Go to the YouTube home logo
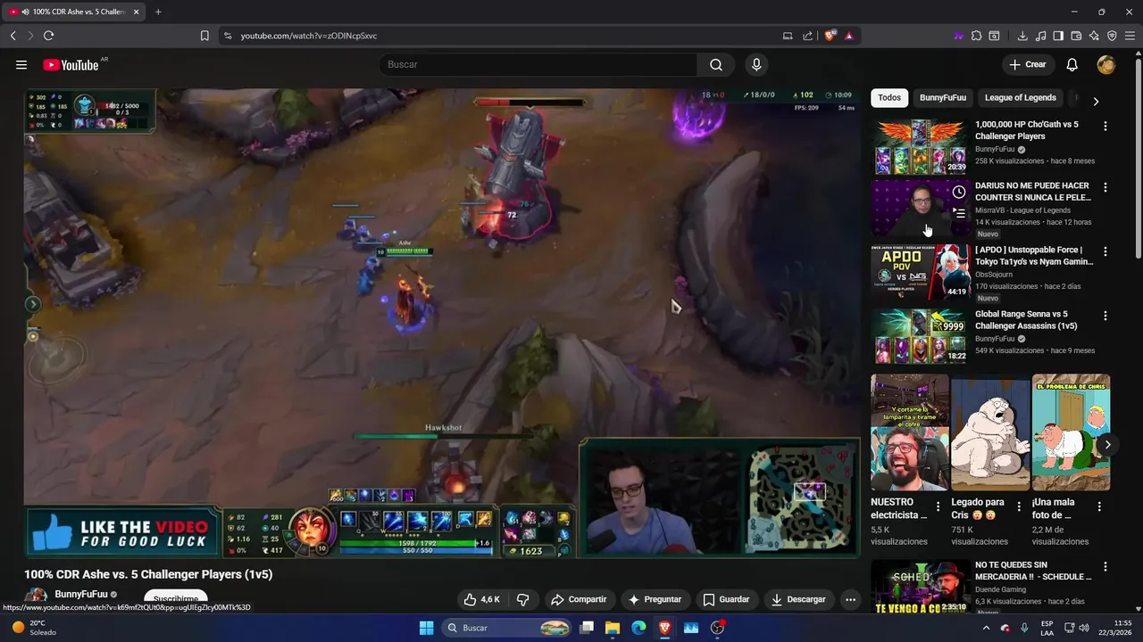Screen dimensions: 1143x642 tap(71, 64)
